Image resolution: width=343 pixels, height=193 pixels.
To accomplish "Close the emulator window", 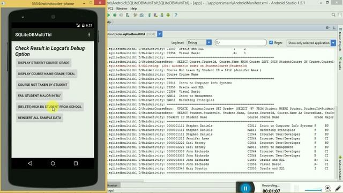I will (100, 3).
